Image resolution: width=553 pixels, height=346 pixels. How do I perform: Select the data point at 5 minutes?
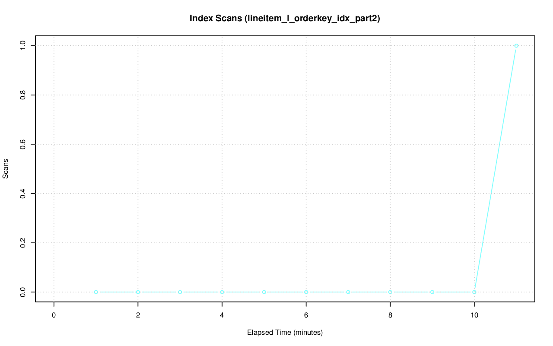264,292
